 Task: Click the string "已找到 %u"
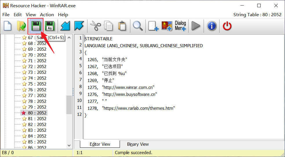(114, 73)
